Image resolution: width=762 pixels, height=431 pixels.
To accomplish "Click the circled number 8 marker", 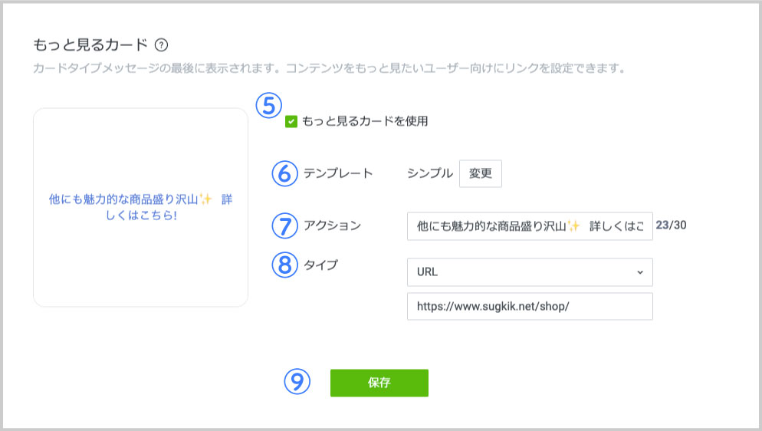I will pos(284,265).
